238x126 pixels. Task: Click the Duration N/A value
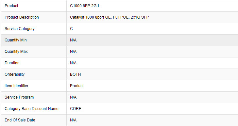tap(73, 63)
